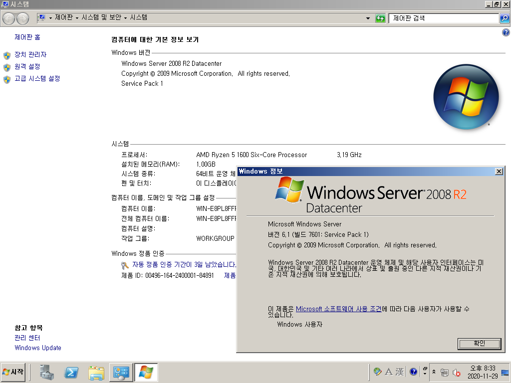Image resolution: width=511 pixels, height=383 pixels.
Task: Switch to Control Panel taskbar button
Action: [x=121, y=372]
